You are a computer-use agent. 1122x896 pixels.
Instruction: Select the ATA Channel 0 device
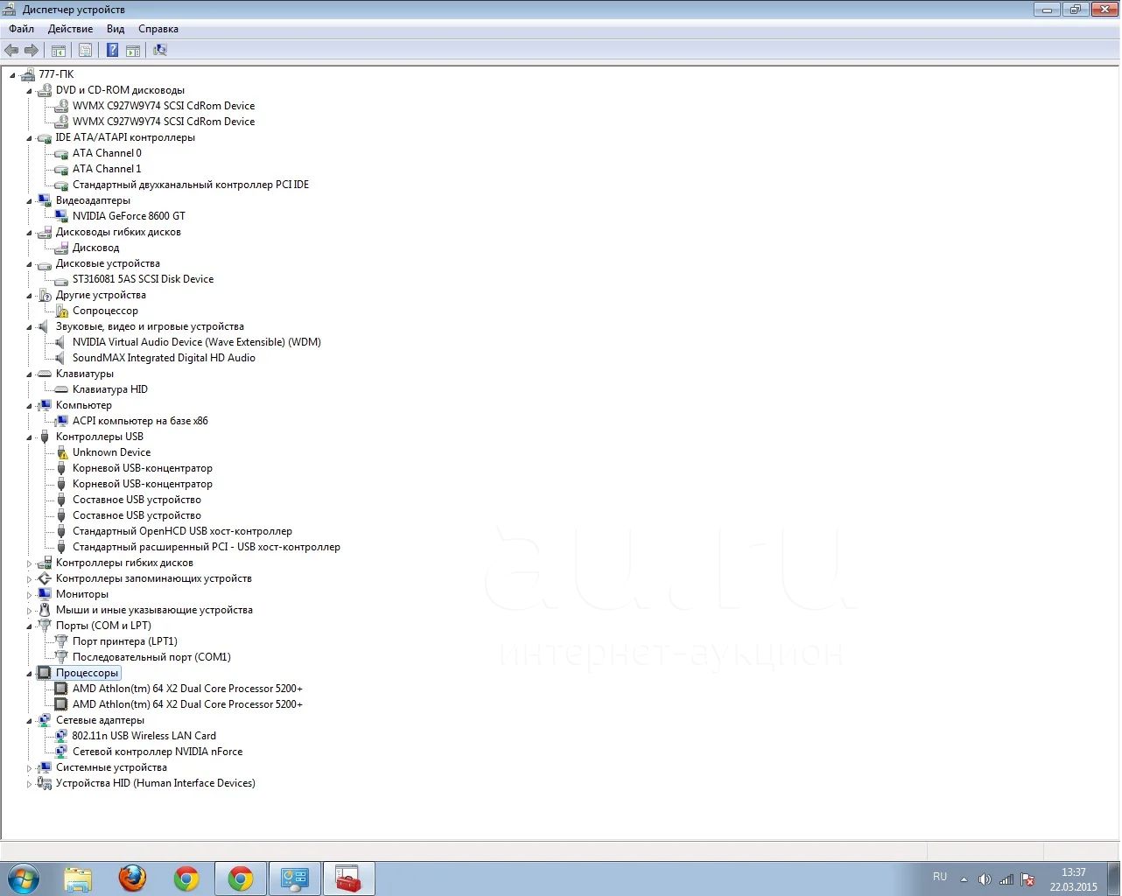[107, 153]
